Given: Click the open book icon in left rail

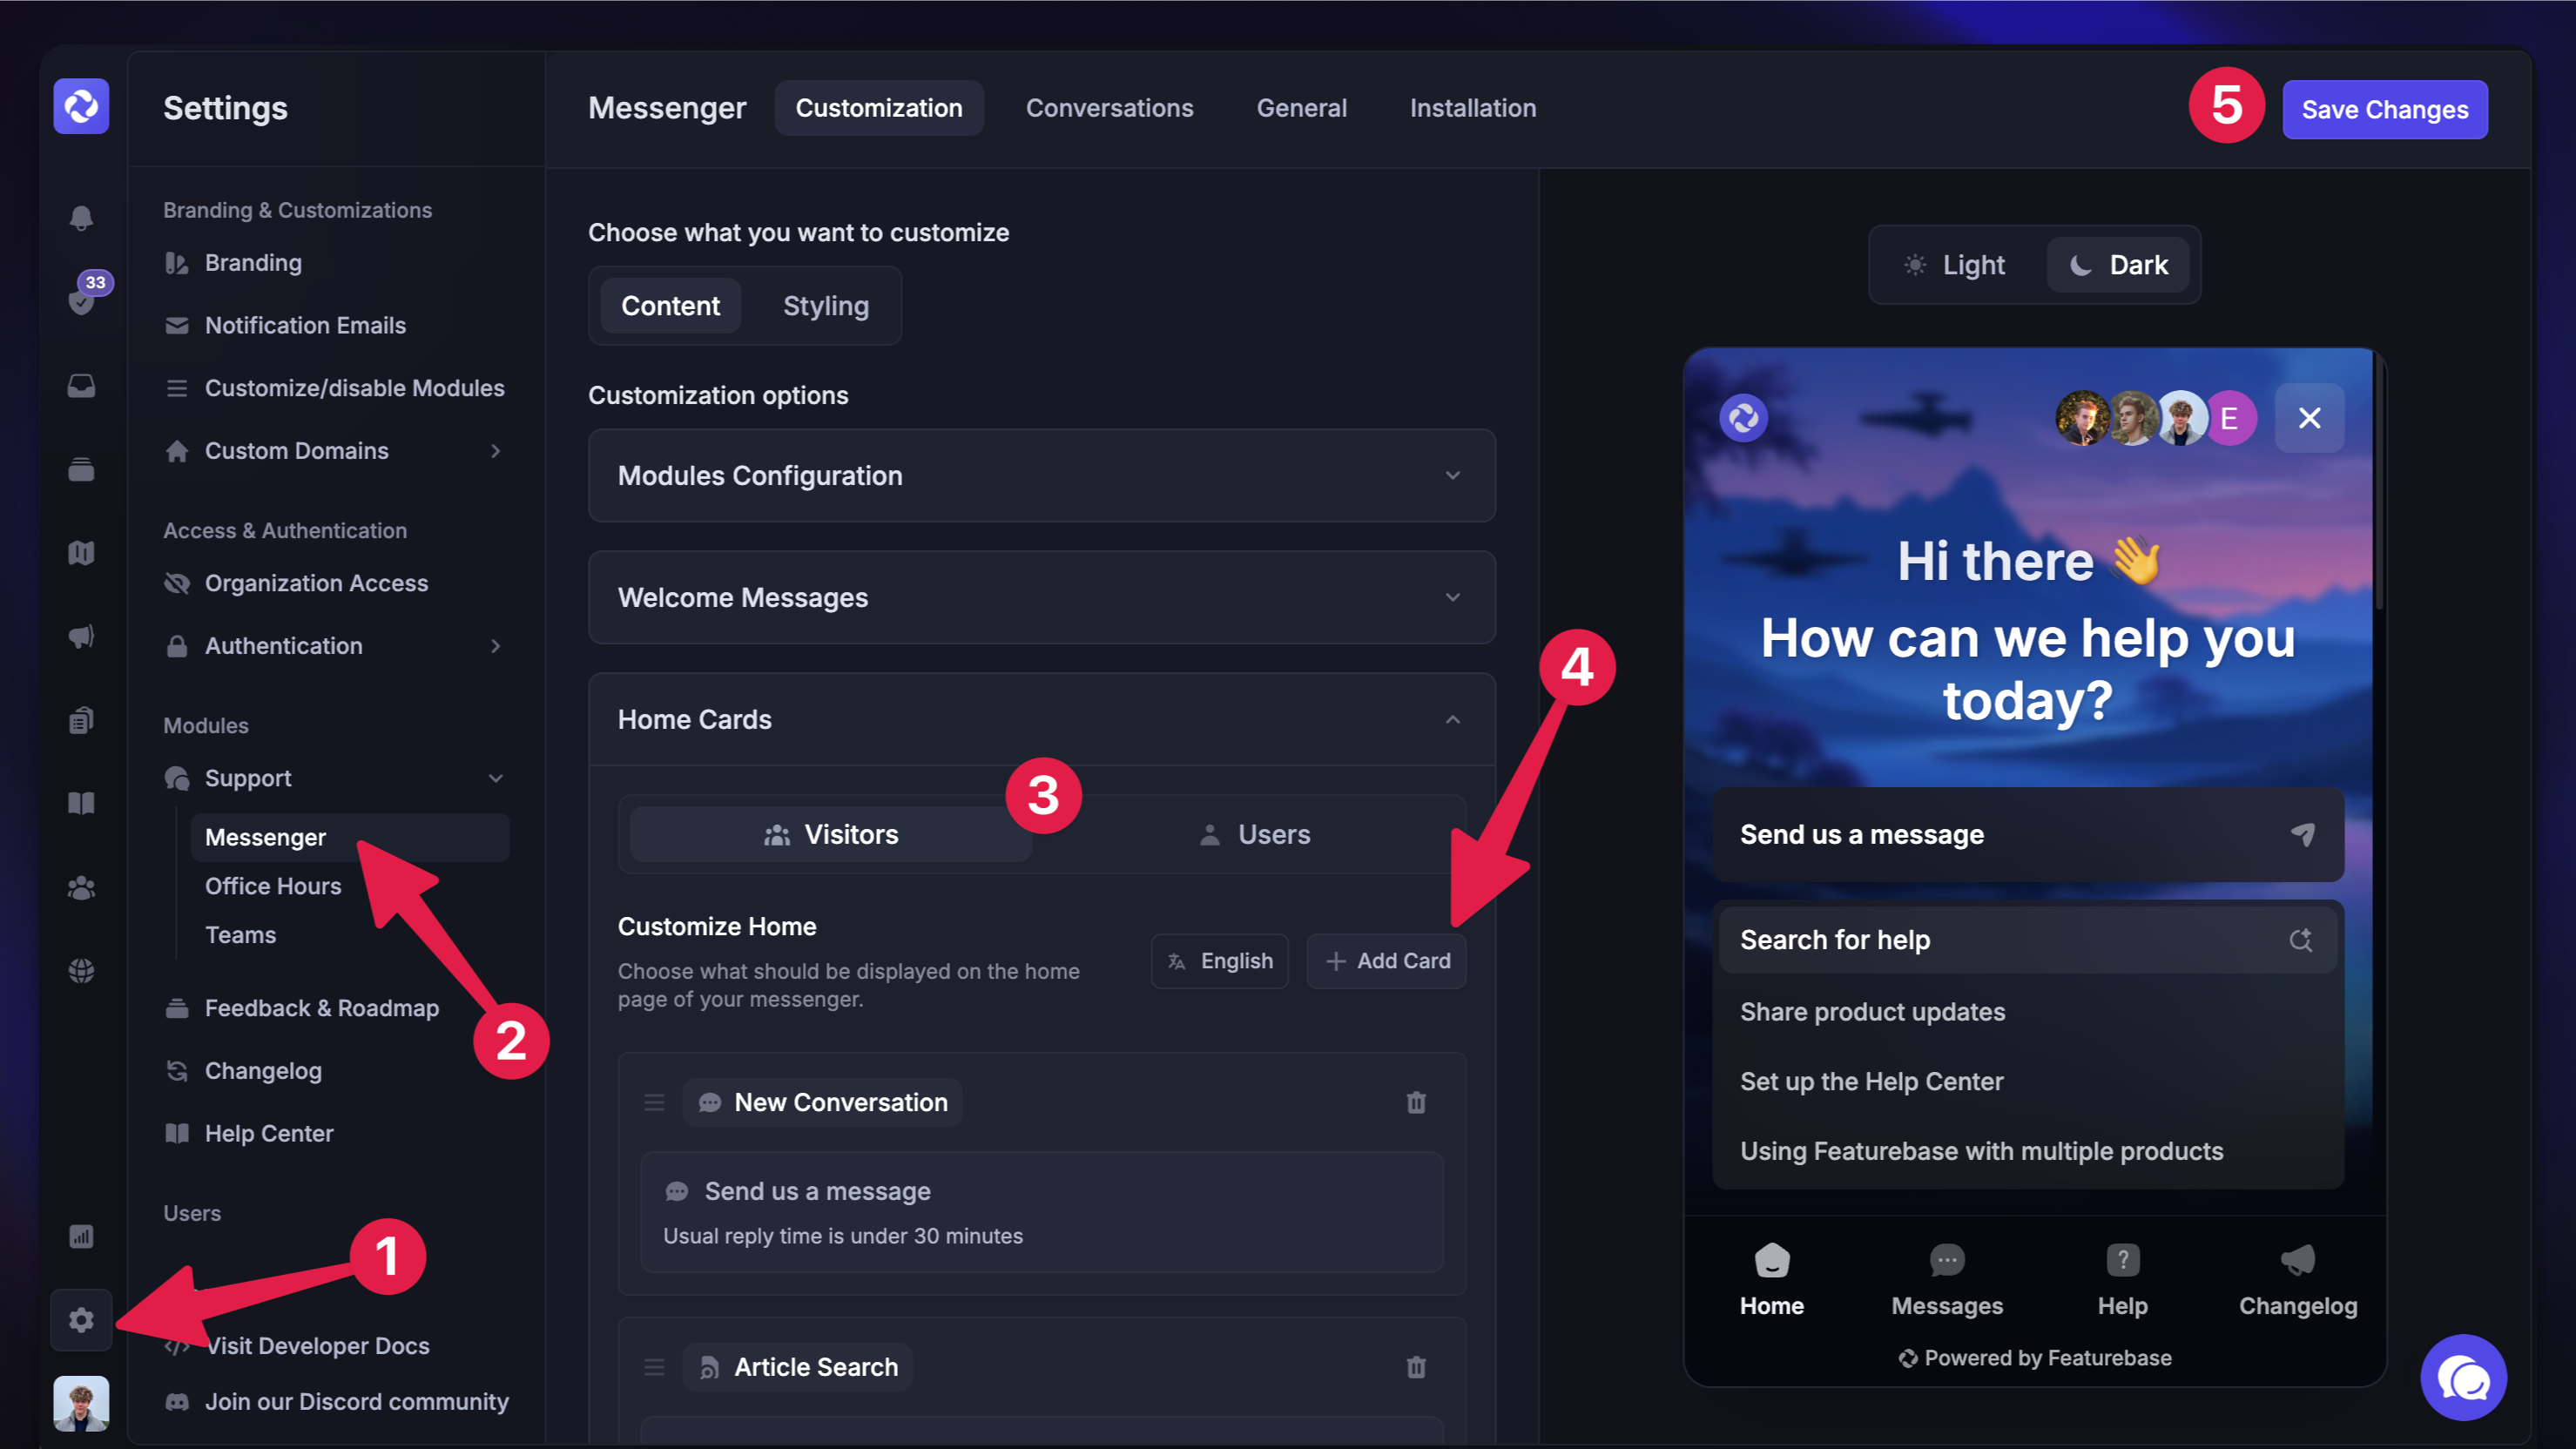Looking at the screenshot, I should pyautogui.click(x=81, y=803).
